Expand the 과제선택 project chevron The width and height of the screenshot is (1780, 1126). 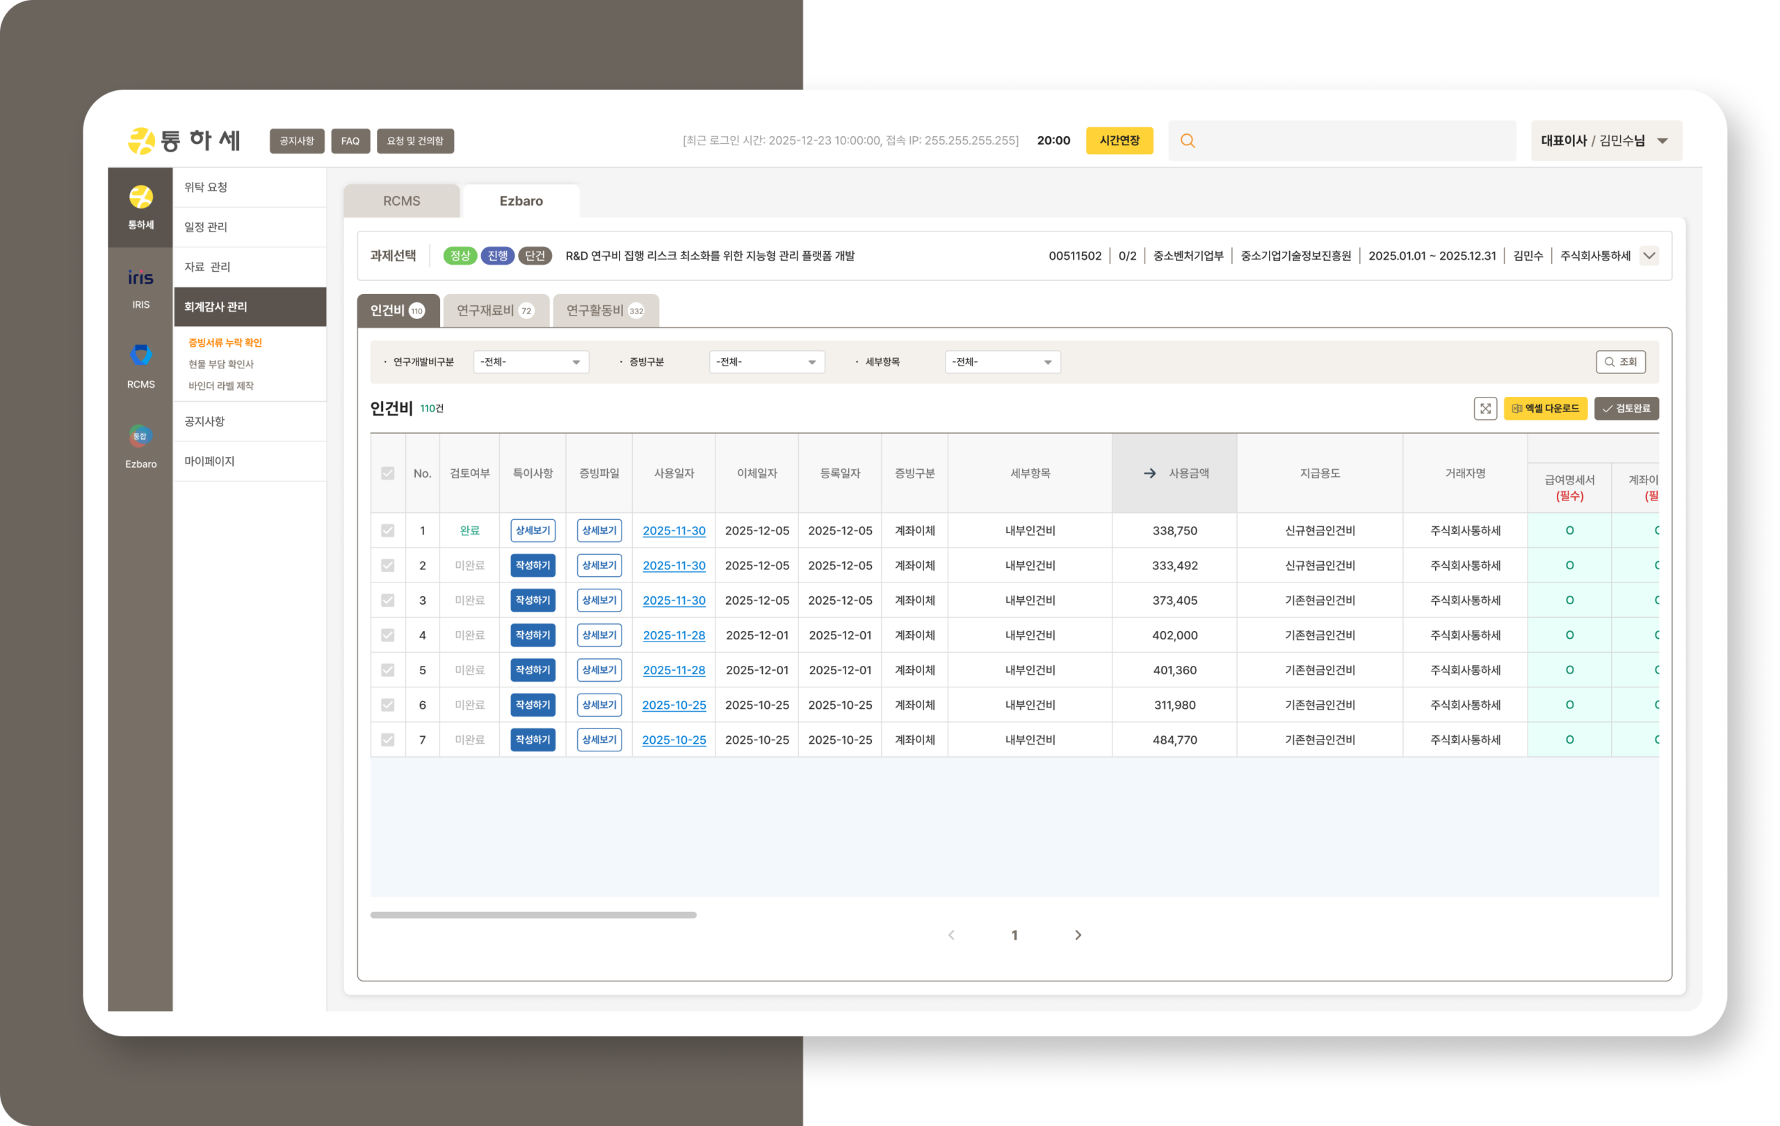(1649, 256)
